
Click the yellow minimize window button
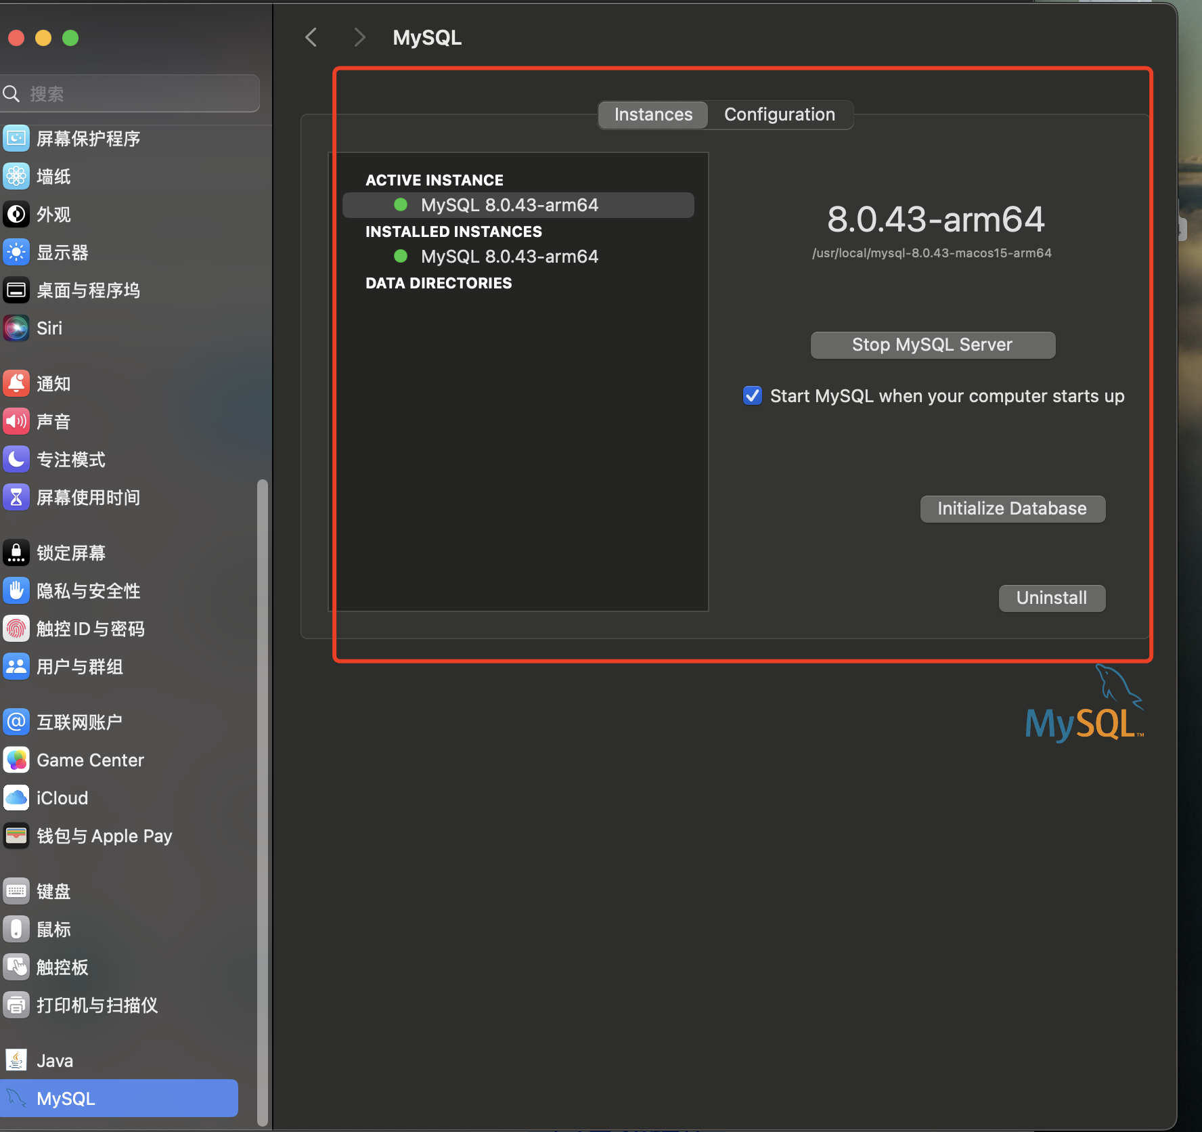(x=43, y=38)
